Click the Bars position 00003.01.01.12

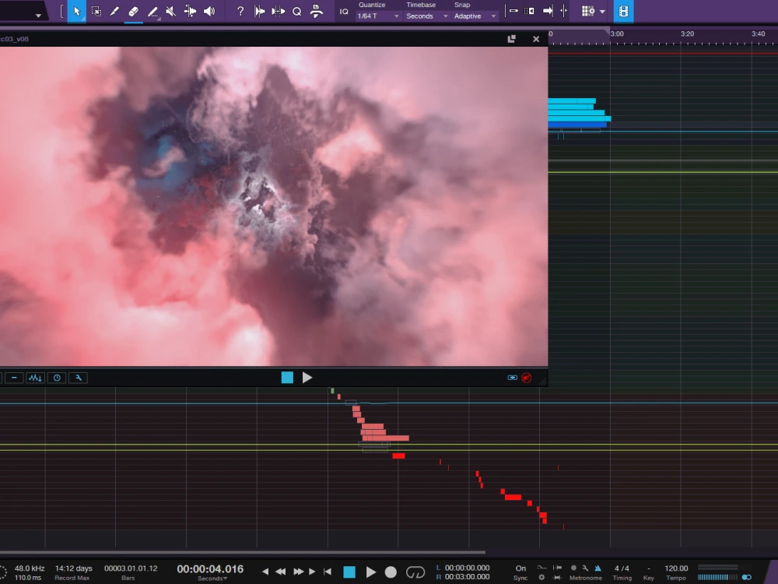tap(131, 568)
